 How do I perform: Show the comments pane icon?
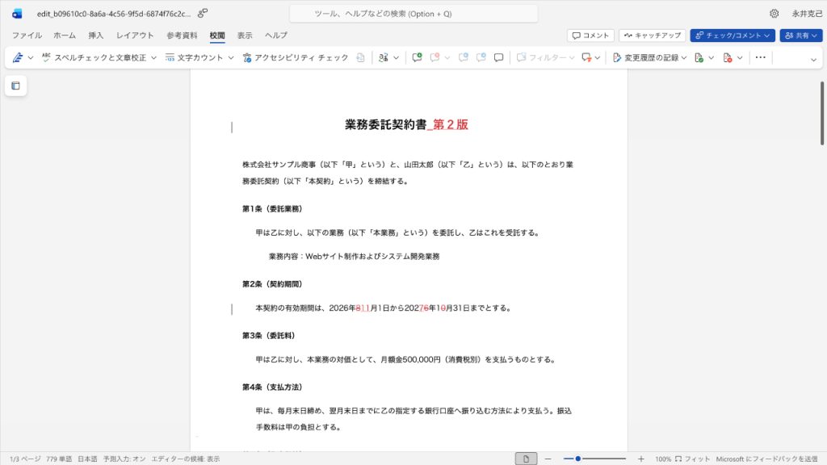(498, 57)
